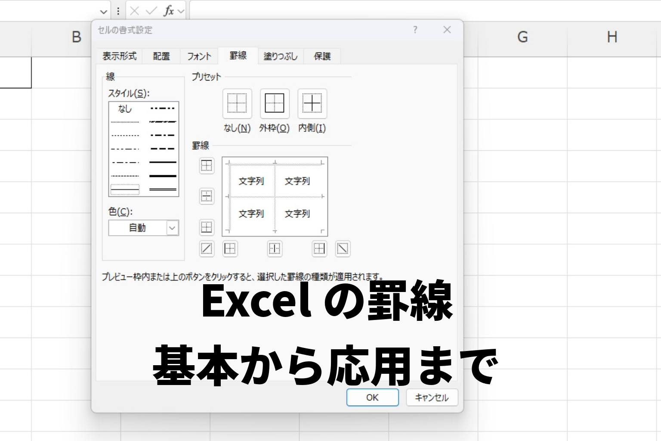Apply the 外枠 outline preset
Viewport: 661px width, 441px height.
(x=275, y=104)
